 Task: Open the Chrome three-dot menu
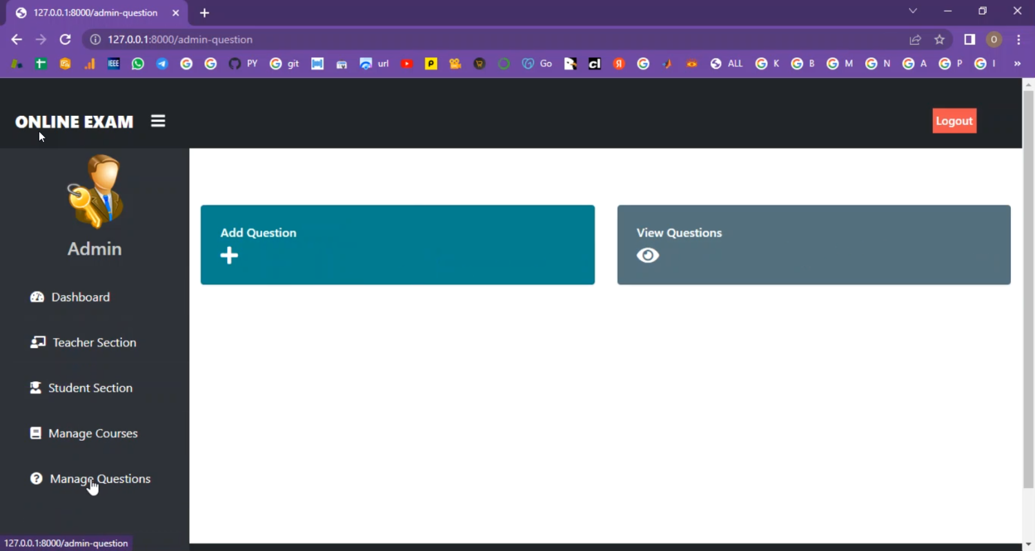pyautogui.click(x=1018, y=40)
